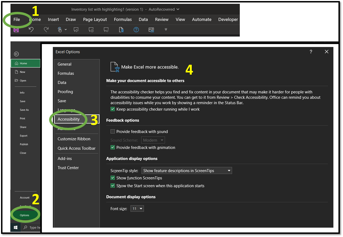Open the ScreenTip style dropdown
This screenshot has width=343, height=237.
tap(187, 171)
